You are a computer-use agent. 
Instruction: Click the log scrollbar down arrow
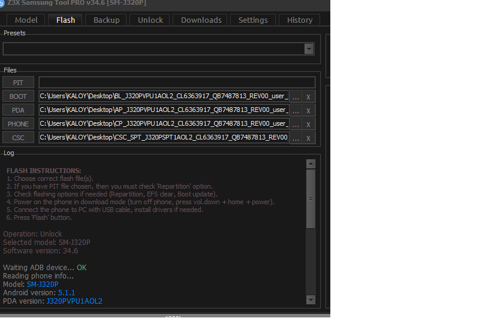coord(311,300)
